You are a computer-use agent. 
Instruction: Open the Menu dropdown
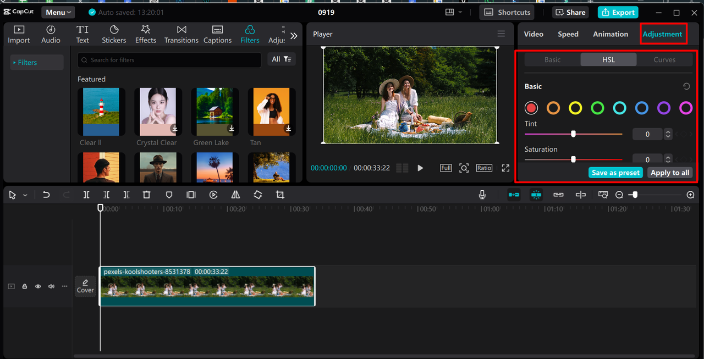pos(59,12)
